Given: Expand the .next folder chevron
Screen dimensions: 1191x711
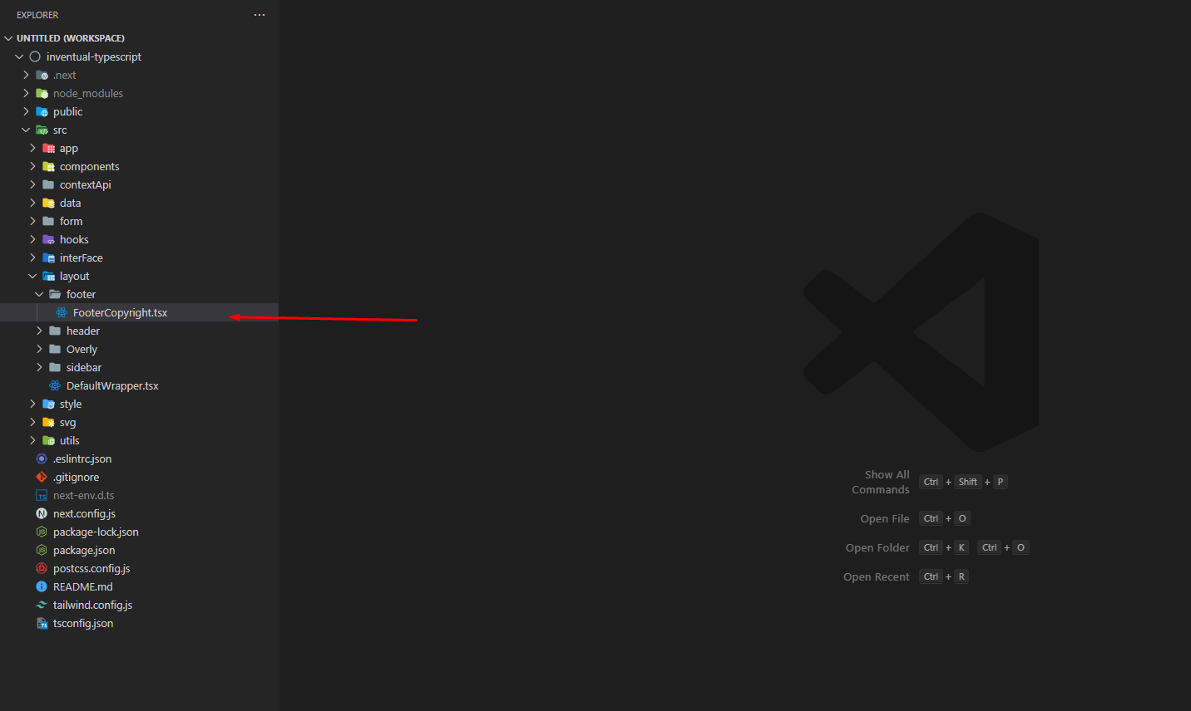Looking at the screenshot, I should click(x=26, y=75).
